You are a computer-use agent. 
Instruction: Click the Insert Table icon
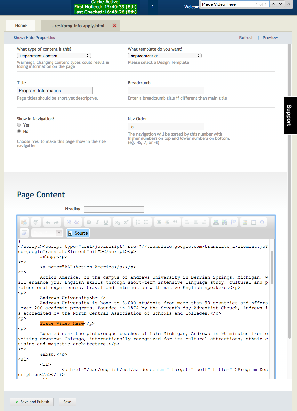click(x=253, y=222)
